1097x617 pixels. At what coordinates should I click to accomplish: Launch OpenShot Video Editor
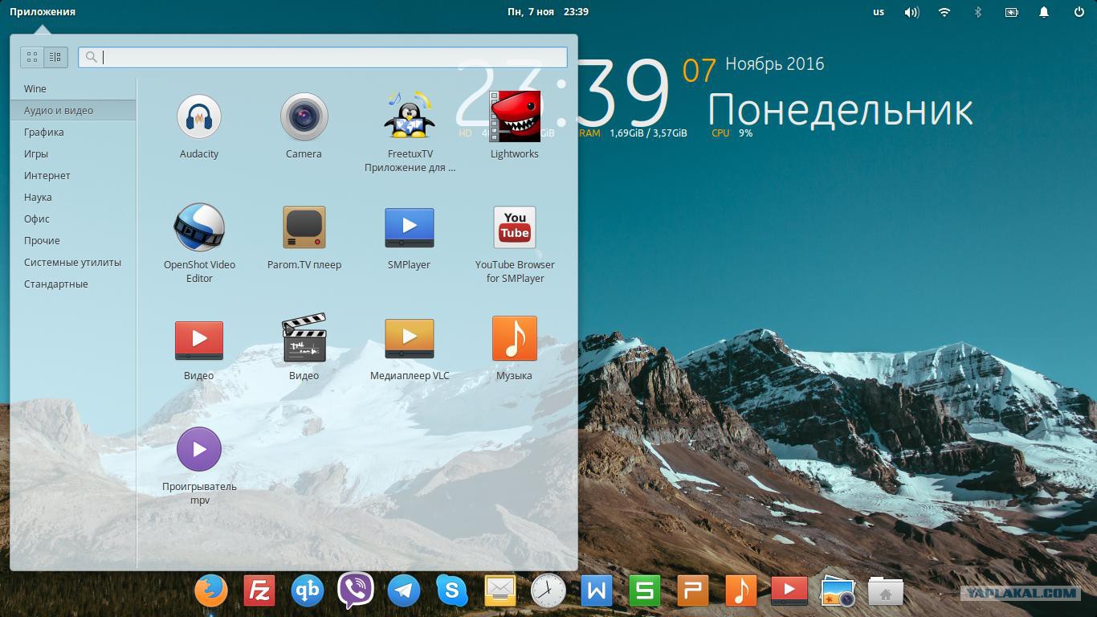[199, 228]
